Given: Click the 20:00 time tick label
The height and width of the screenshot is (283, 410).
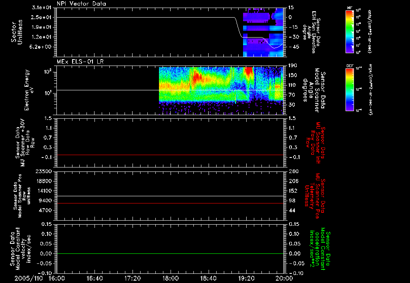Looking at the screenshot, I should coord(285,278).
